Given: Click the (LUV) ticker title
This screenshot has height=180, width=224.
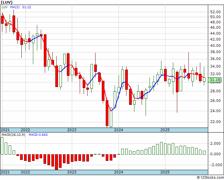Looking at the screenshot, I should 7,2.
